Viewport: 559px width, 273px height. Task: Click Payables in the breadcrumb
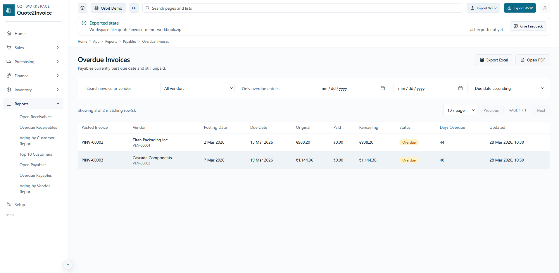click(x=130, y=42)
